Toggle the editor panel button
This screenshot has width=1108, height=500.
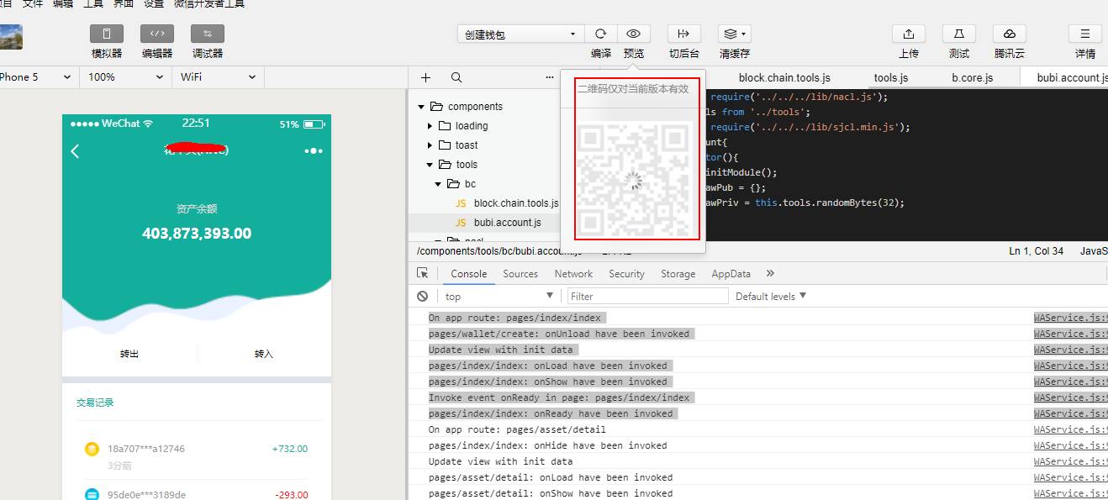coord(157,34)
